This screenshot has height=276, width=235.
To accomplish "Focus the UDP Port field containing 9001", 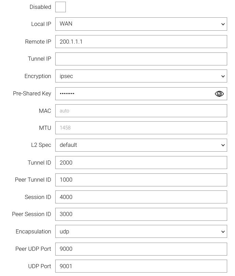I will click(x=141, y=266).
